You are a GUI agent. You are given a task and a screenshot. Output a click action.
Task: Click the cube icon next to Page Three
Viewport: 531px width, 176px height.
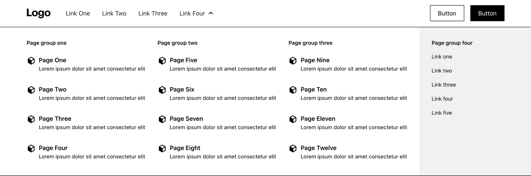coord(31,119)
